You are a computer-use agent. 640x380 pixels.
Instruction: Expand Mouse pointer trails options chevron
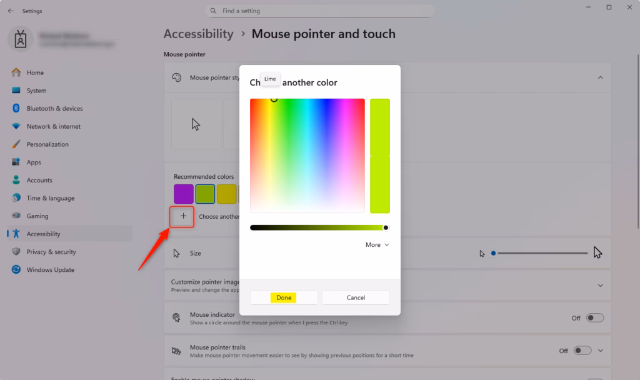point(601,351)
